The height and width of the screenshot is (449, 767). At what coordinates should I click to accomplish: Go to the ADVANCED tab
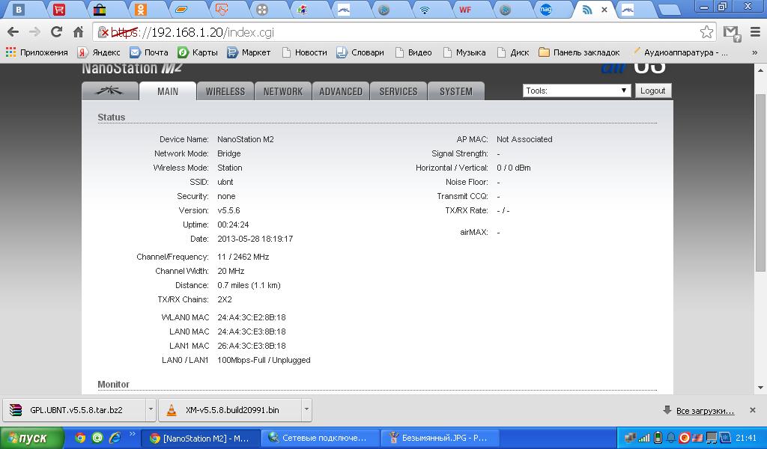click(341, 91)
